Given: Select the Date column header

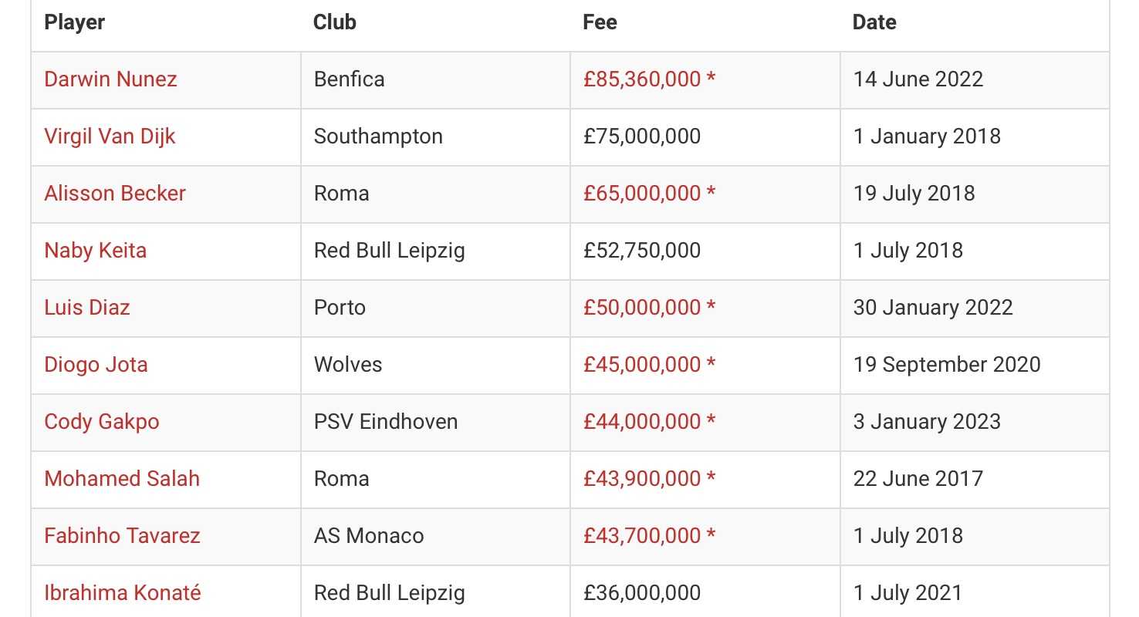Looking at the screenshot, I should coord(874,22).
